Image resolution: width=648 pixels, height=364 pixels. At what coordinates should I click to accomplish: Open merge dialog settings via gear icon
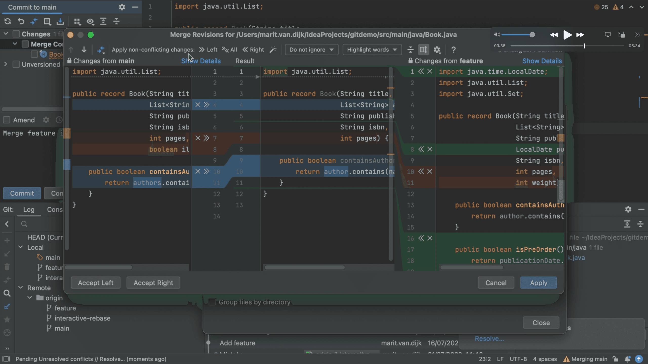[x=437, y=50]
